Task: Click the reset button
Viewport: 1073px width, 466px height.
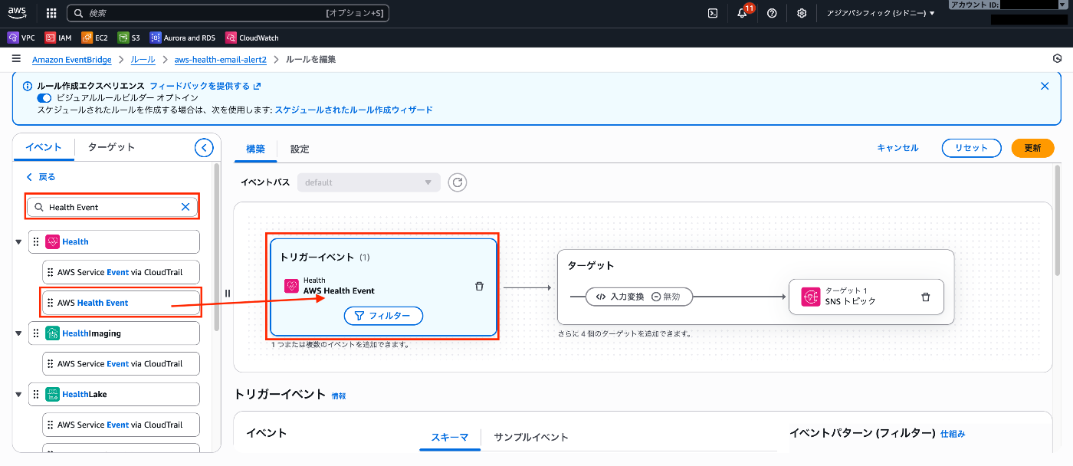Action: pos(972,148)
